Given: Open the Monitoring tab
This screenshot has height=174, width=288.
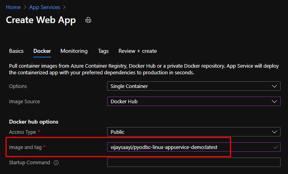Looking at the screenshot, I should pyautogui.click(x=74, y=51).
